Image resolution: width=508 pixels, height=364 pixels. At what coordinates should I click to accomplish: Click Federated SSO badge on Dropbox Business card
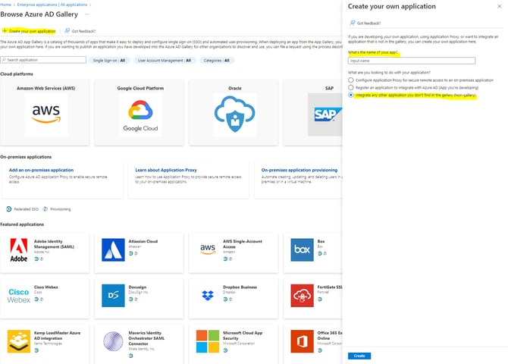[225, 300]
